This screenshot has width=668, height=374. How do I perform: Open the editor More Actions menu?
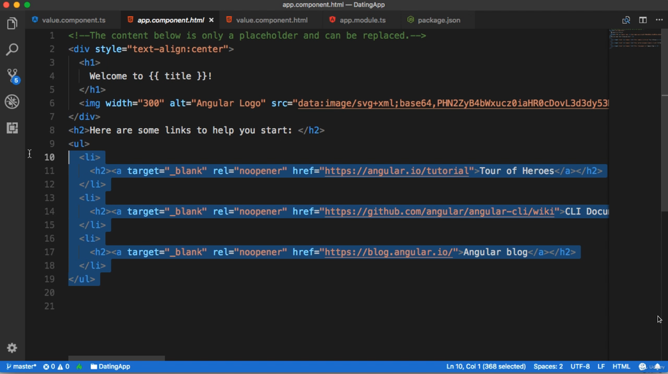tap(659, 20)
